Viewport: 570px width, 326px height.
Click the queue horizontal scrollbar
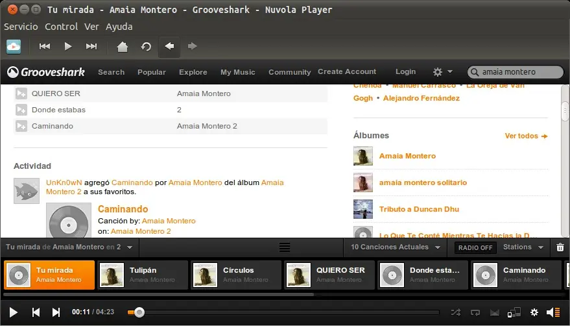(159, 294)
